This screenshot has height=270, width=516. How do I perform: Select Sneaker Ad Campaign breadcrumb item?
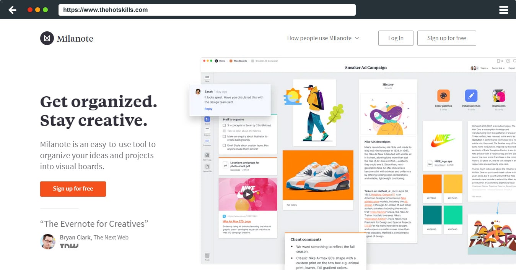pos(264,61)
